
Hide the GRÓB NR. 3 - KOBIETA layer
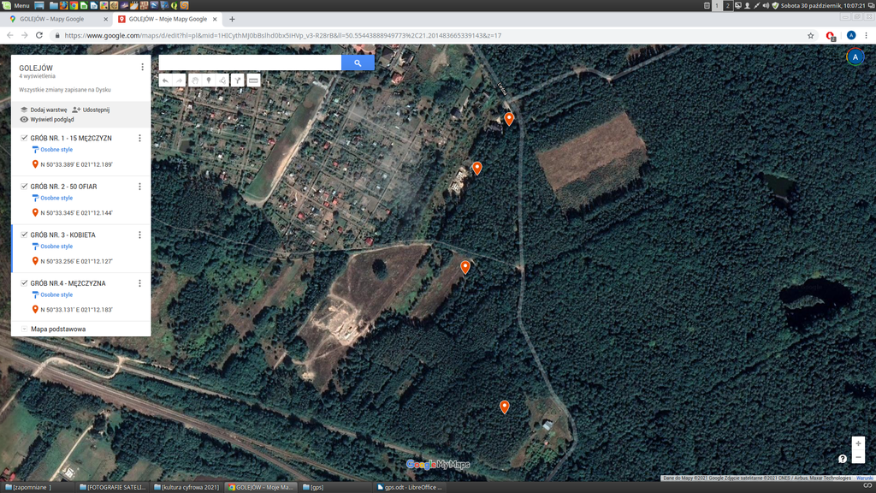24,235
